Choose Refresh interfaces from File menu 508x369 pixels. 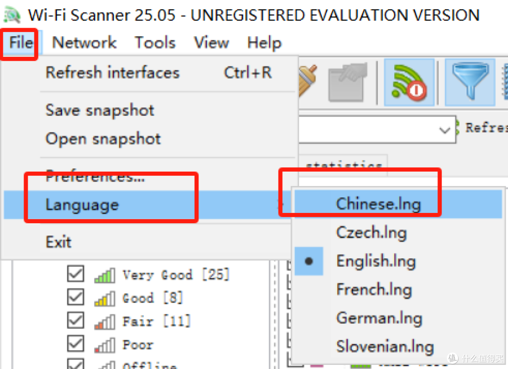(x=112, y=72)
